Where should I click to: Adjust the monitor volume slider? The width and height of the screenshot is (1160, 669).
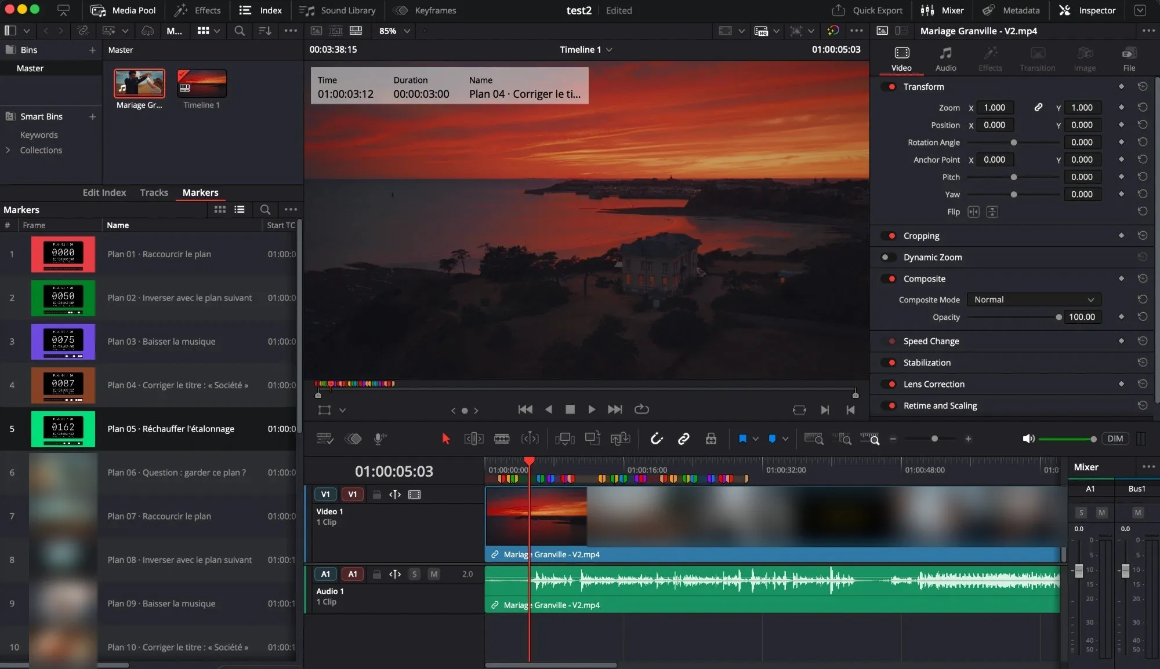click(x=1067, y=439)
